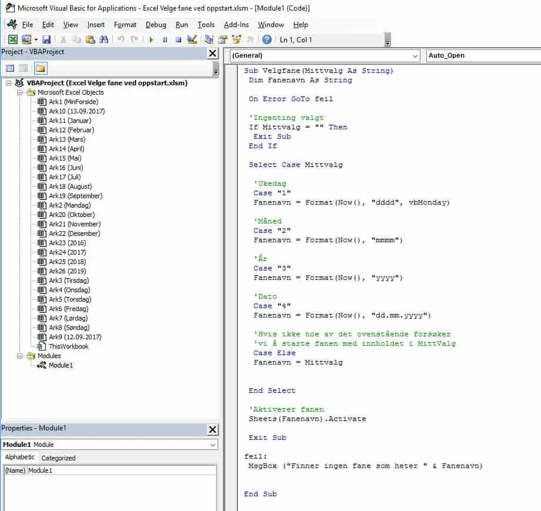Select Ark13 (Mars) sheet object

click(x=67, y=139)
